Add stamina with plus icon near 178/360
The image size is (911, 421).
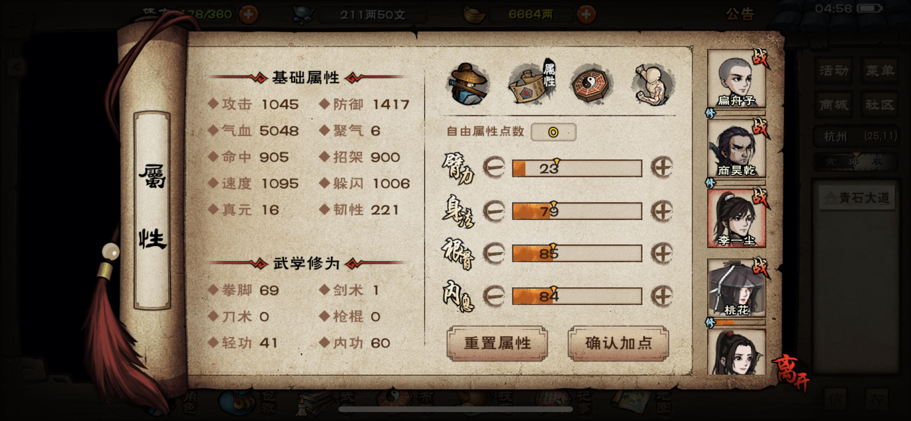249,15
